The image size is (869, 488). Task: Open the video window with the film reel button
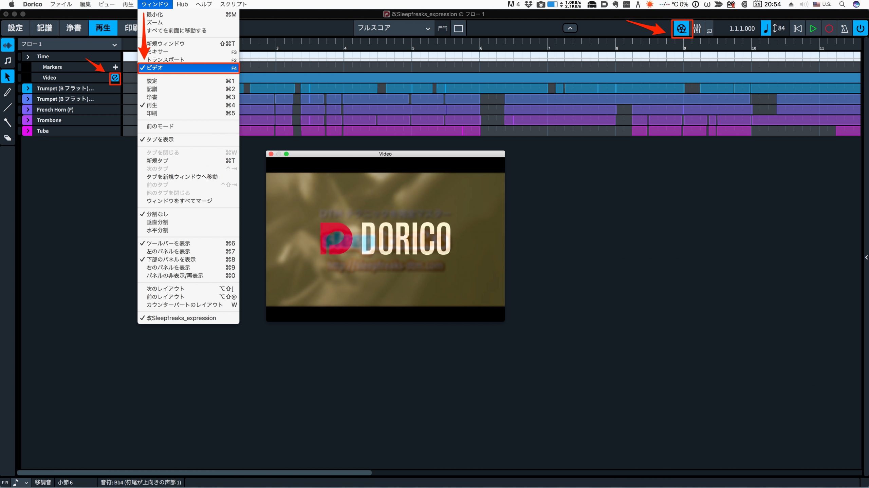(681, 28)
